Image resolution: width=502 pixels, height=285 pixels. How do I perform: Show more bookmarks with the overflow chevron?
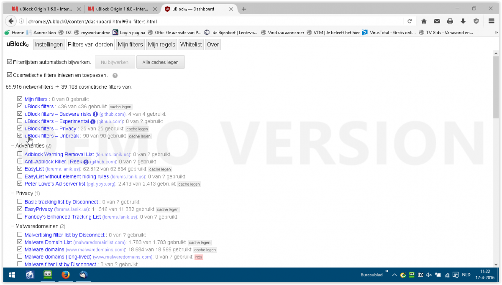(x=497, y=32)
